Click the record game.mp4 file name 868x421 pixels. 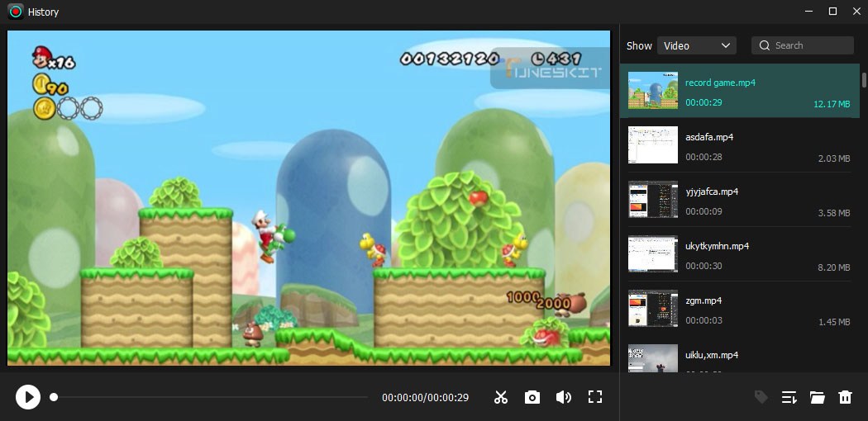[720, 83]
